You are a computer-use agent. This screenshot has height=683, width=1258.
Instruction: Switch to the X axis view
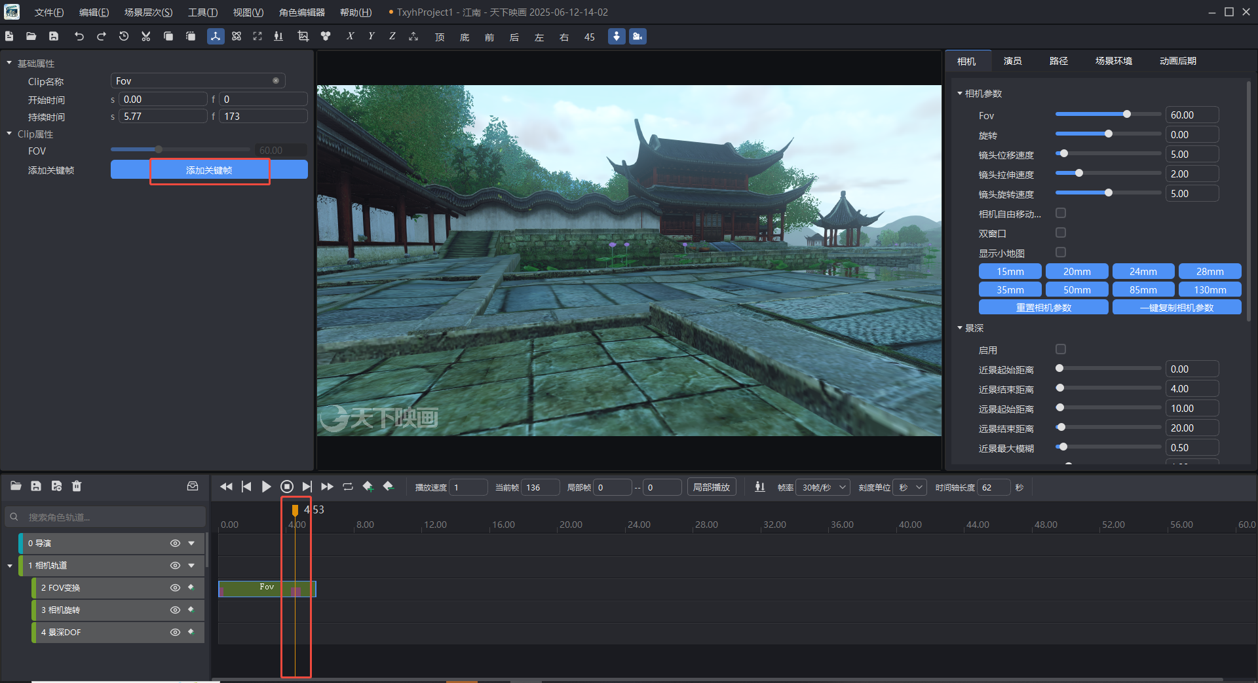pyautogui.click(x=351, y=37)
